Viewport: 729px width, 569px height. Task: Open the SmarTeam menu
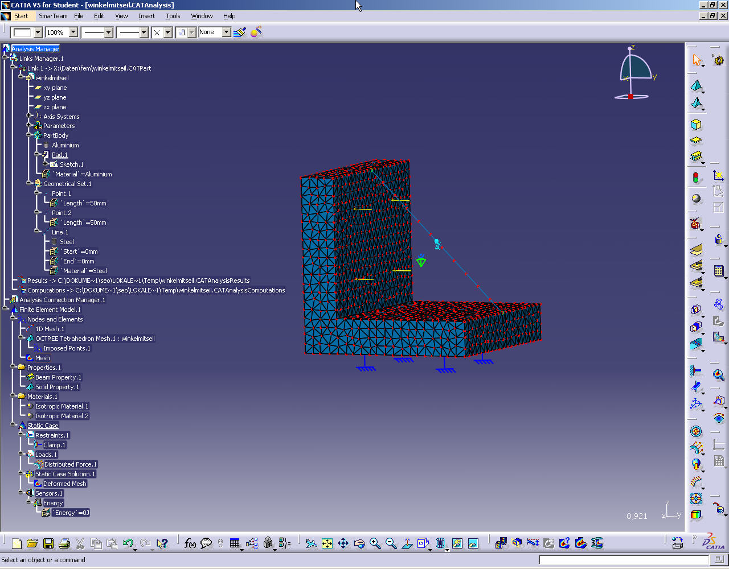53,16
